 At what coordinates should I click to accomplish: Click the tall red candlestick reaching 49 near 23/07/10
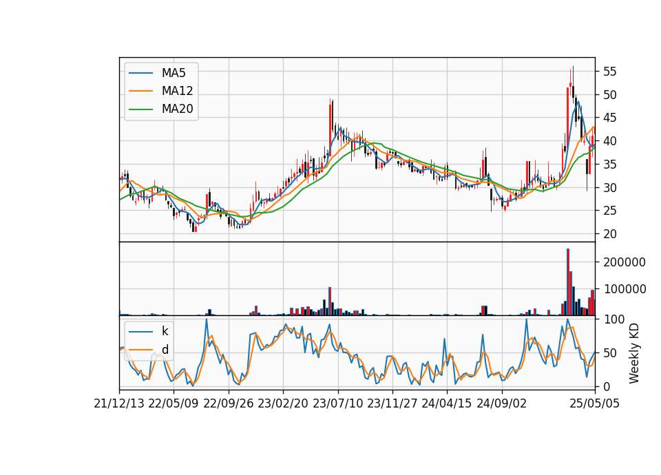point(330,125)
